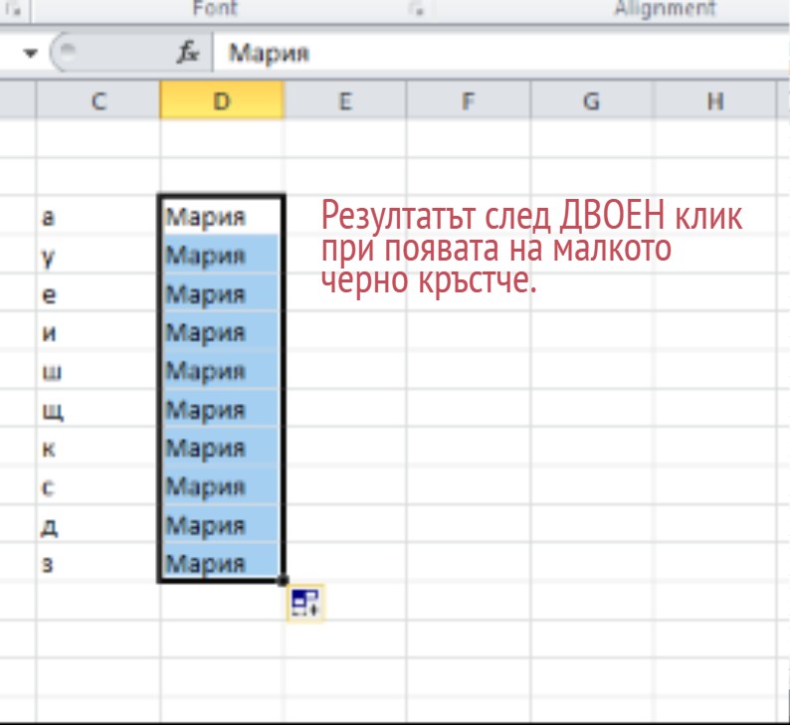Image resolution: width=790 pixels, height=725 pixels.
Task: Click the cell containing letter д
Action: tap(98, 526)
